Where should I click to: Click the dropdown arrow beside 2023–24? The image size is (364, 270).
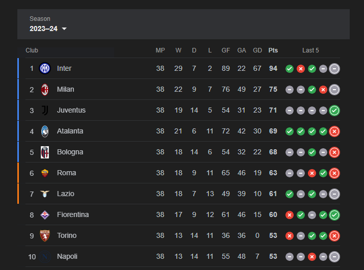coord(64,29)
